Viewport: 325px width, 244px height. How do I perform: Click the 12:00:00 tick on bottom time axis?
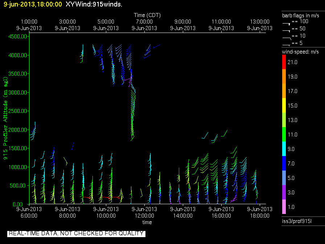tap(144, 212)
